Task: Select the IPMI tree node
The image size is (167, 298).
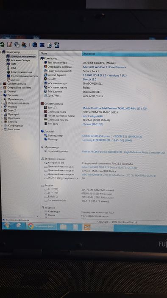Action: pos(14,68)
